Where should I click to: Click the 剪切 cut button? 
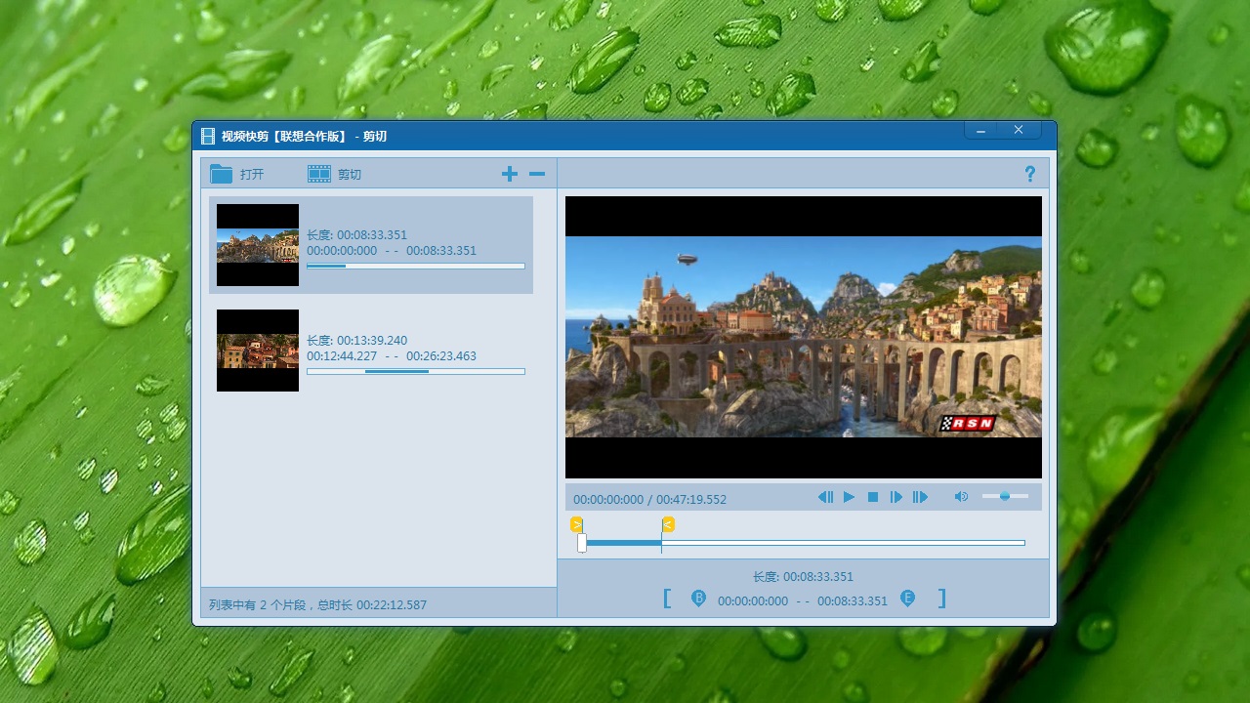pos(334,174)
